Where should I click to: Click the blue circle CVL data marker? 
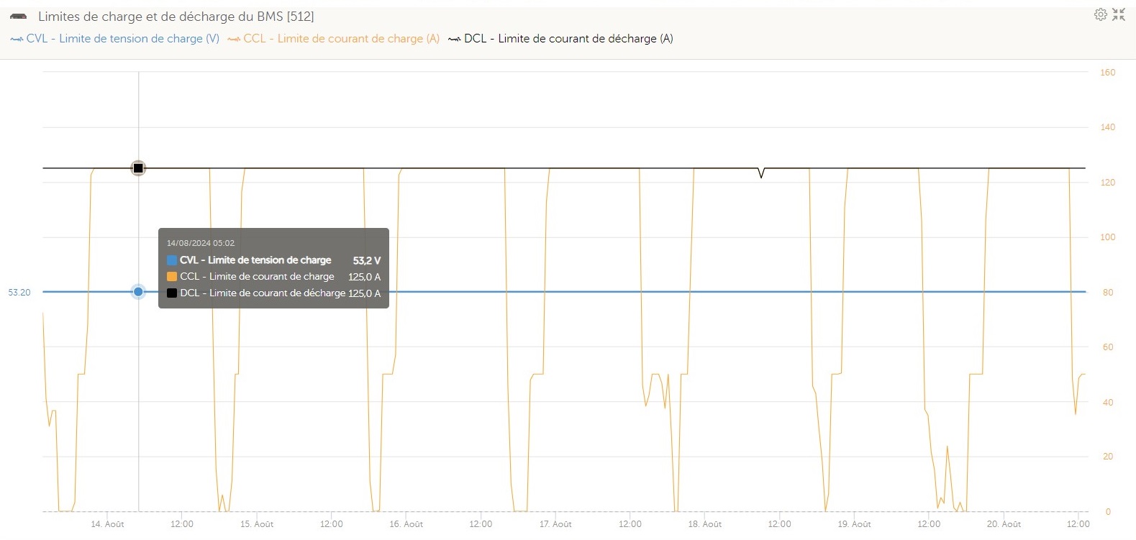click(138, 292)
